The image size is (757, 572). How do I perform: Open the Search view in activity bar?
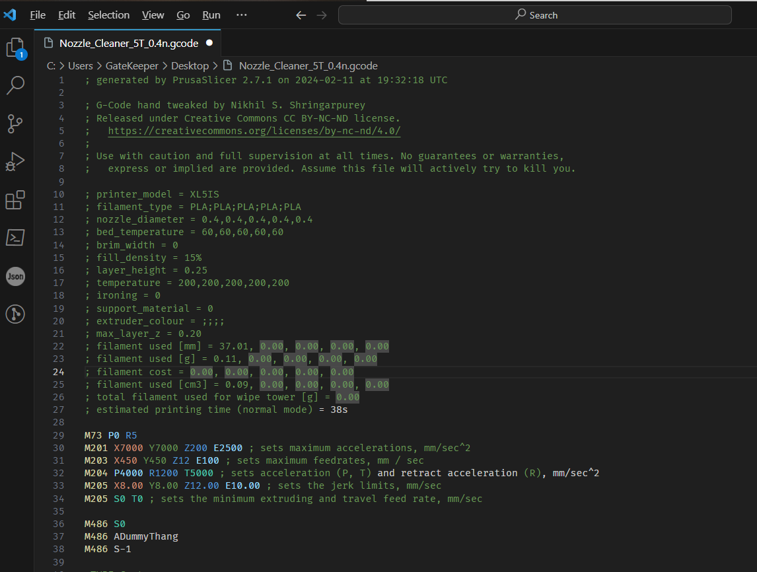point(15,85)
